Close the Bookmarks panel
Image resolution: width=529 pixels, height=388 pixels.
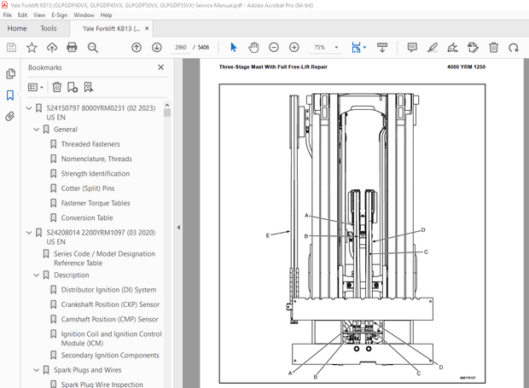point(161,67)
